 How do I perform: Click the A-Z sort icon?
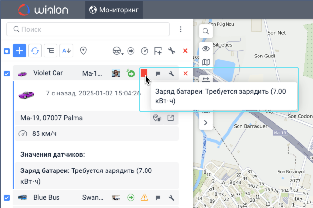point(66,51)
